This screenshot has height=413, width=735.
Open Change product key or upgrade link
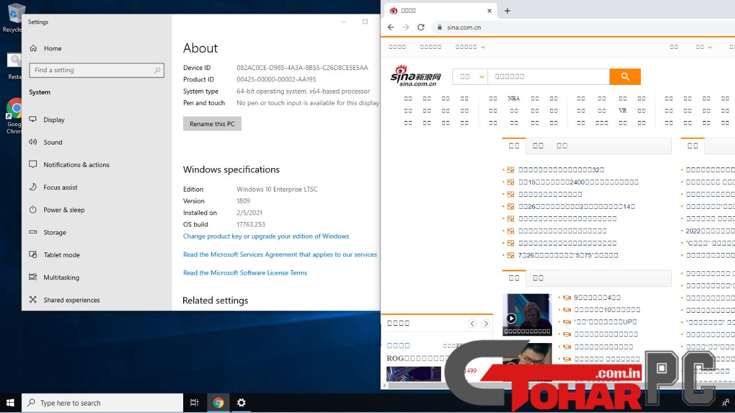[266, 236]
